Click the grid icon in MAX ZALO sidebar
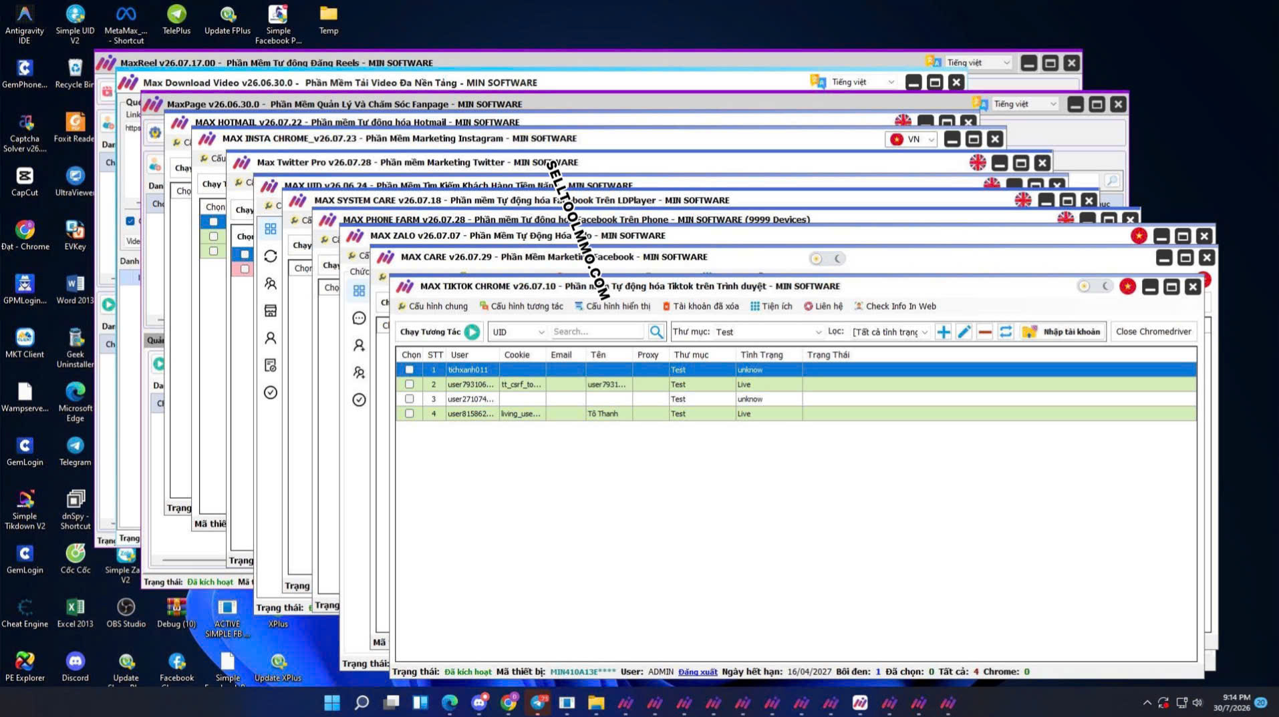 coord(359,290)
